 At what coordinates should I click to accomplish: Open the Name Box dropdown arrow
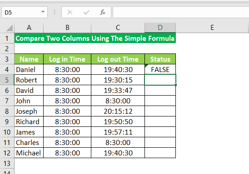pos(43,12)
